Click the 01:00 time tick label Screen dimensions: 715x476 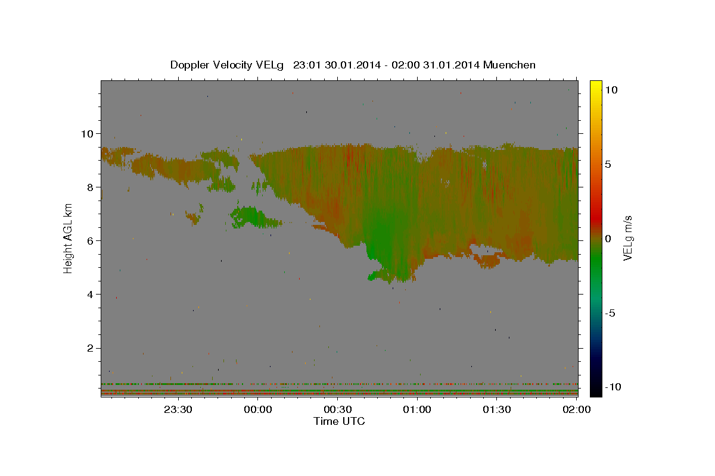click(x=417, y=409)
